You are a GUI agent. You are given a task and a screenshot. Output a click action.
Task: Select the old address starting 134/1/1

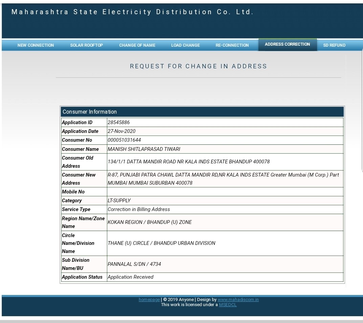[189, 162]
